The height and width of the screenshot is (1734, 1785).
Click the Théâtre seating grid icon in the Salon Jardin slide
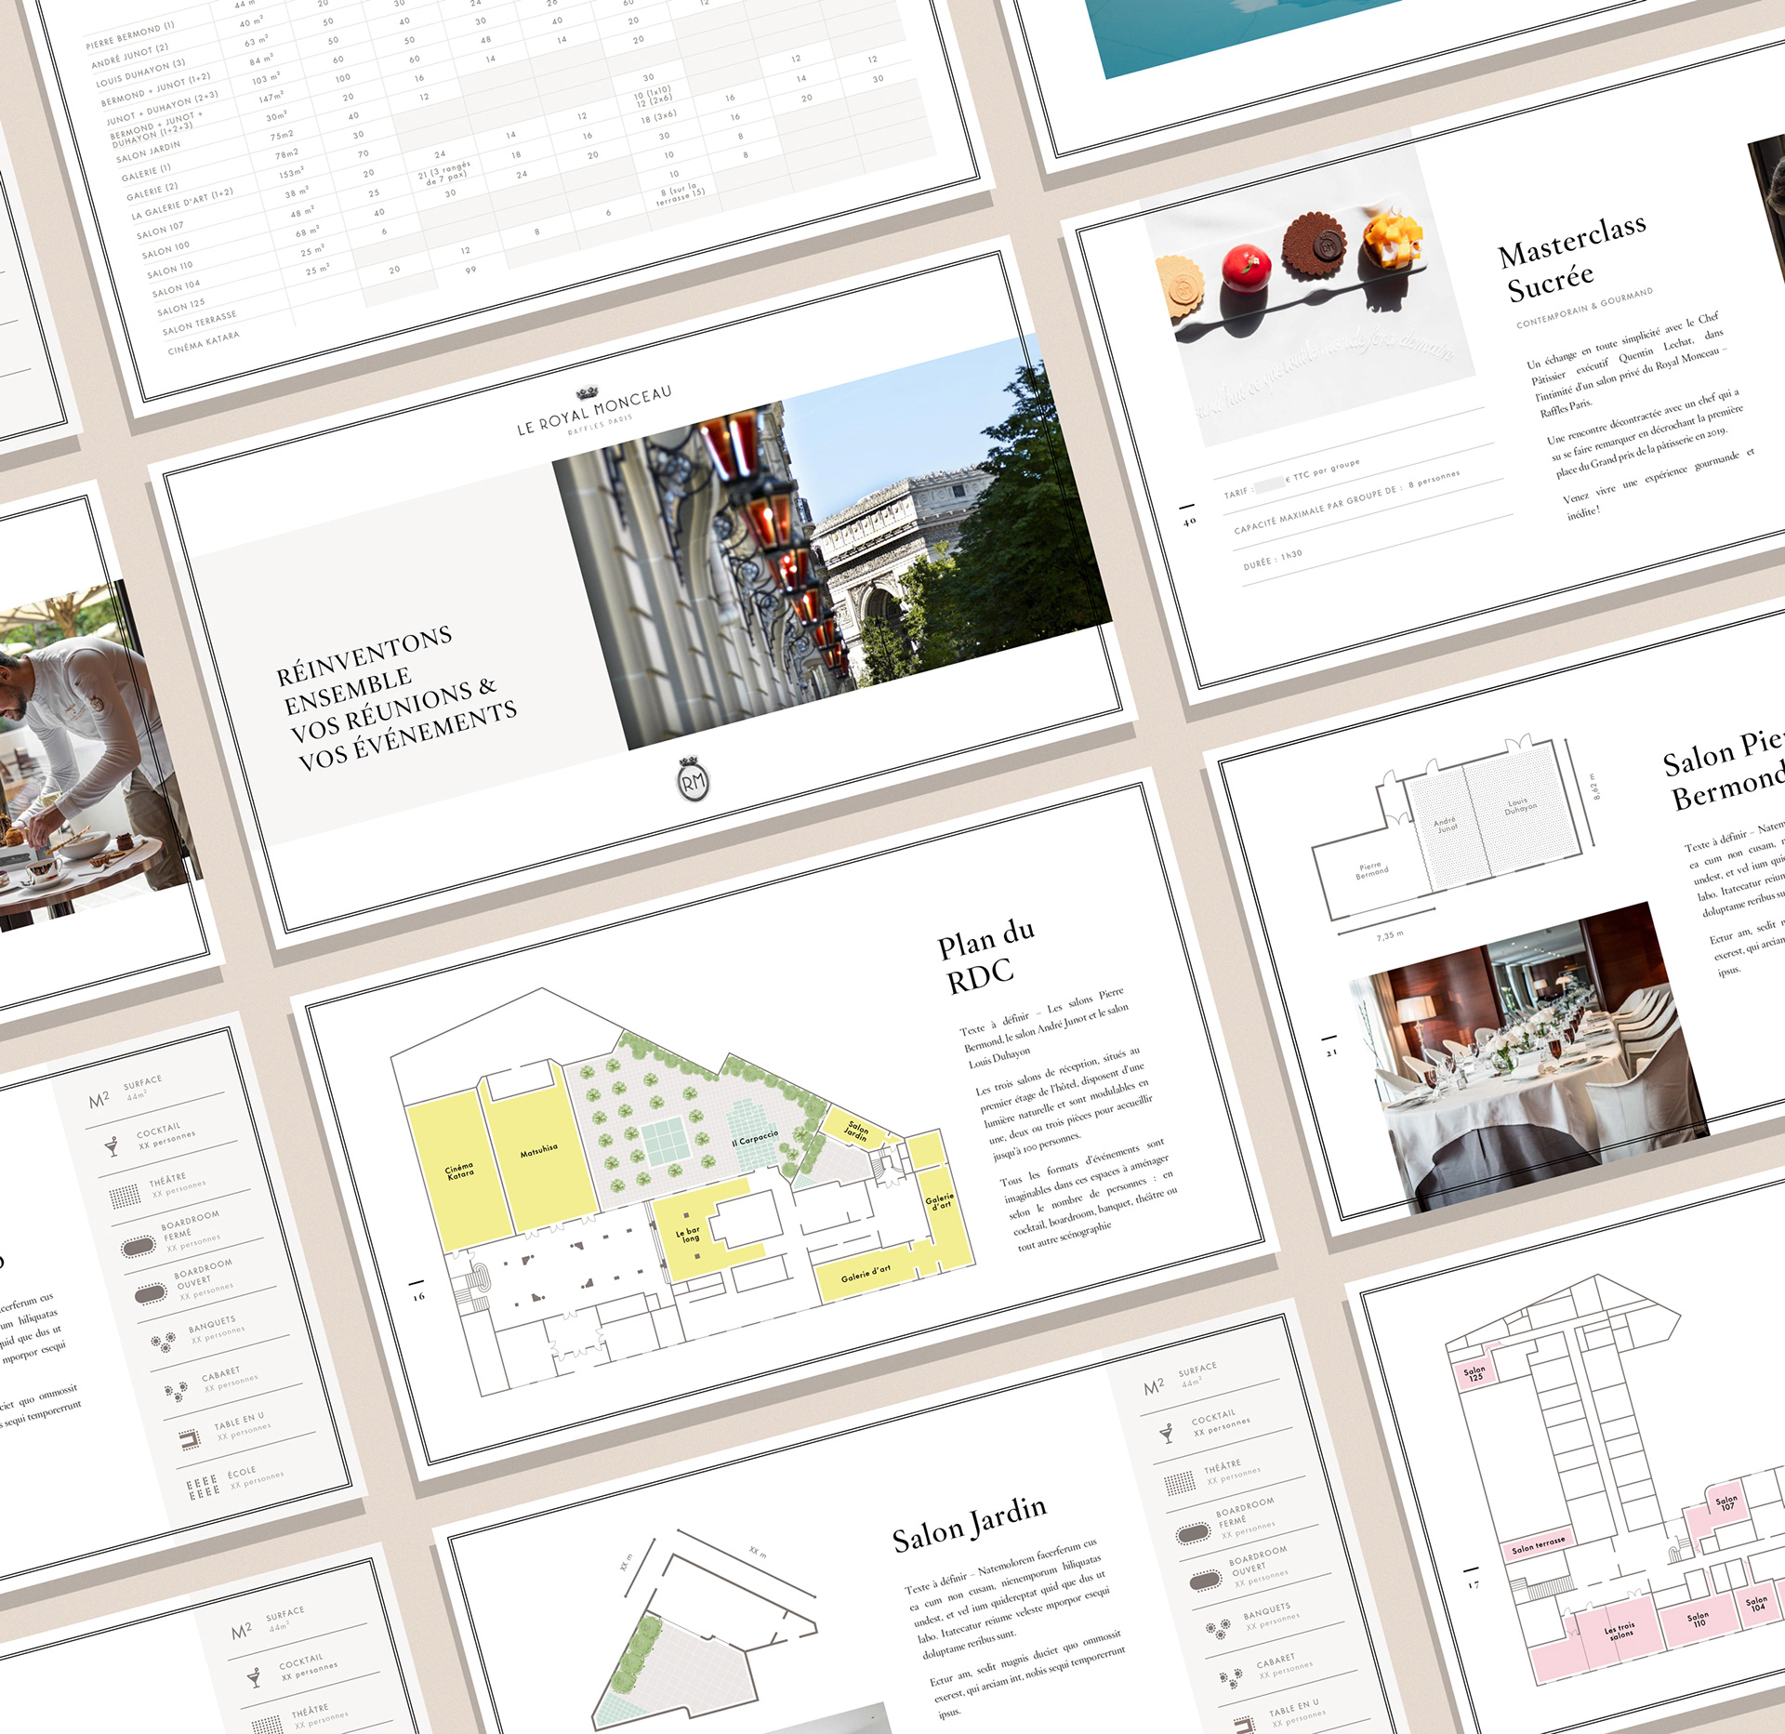[1180, 1482]
